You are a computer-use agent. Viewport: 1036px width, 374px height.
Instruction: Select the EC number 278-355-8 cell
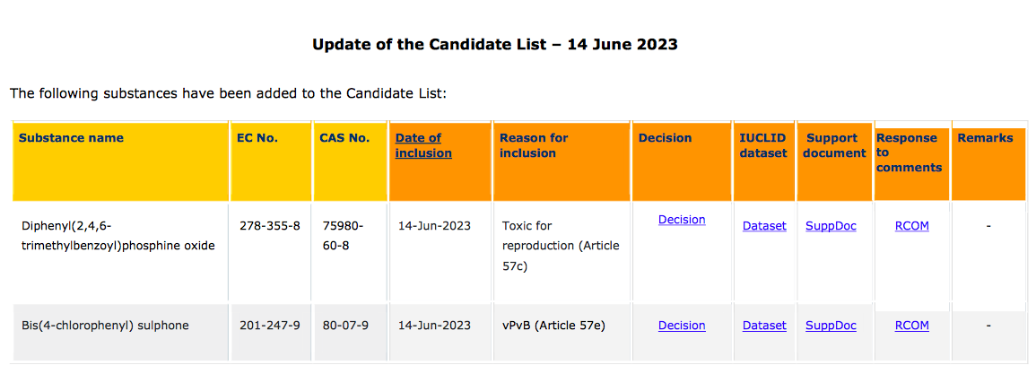[264, 226]
